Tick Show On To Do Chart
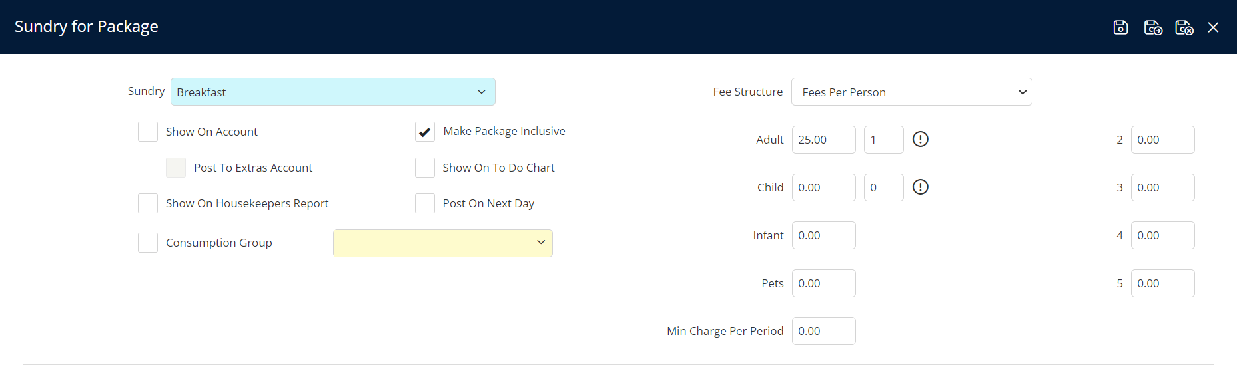 [x=425, y=168]
